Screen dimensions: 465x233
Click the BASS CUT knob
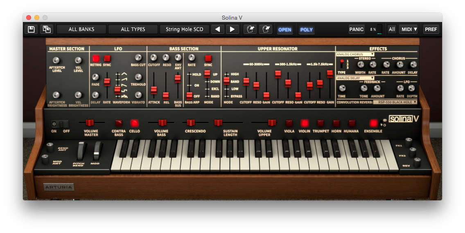click(138, 58)
